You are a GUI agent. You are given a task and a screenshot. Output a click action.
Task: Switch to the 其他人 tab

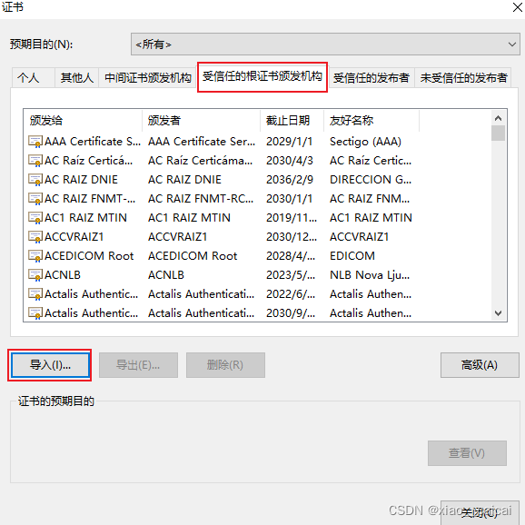pos(76,78)
